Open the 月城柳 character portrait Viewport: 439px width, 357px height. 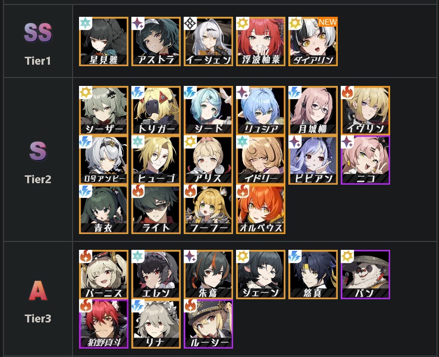(313, 111)
